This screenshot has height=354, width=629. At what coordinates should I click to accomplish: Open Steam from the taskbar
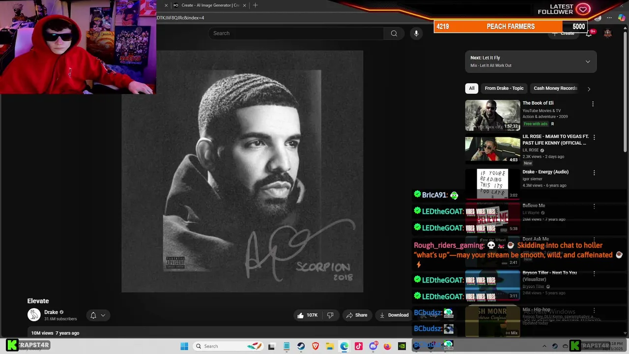(301, 346)
